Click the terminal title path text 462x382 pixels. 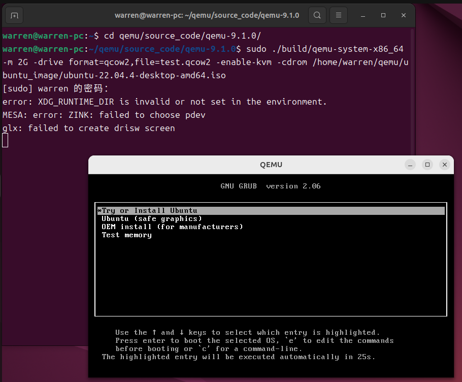point(207,15)
